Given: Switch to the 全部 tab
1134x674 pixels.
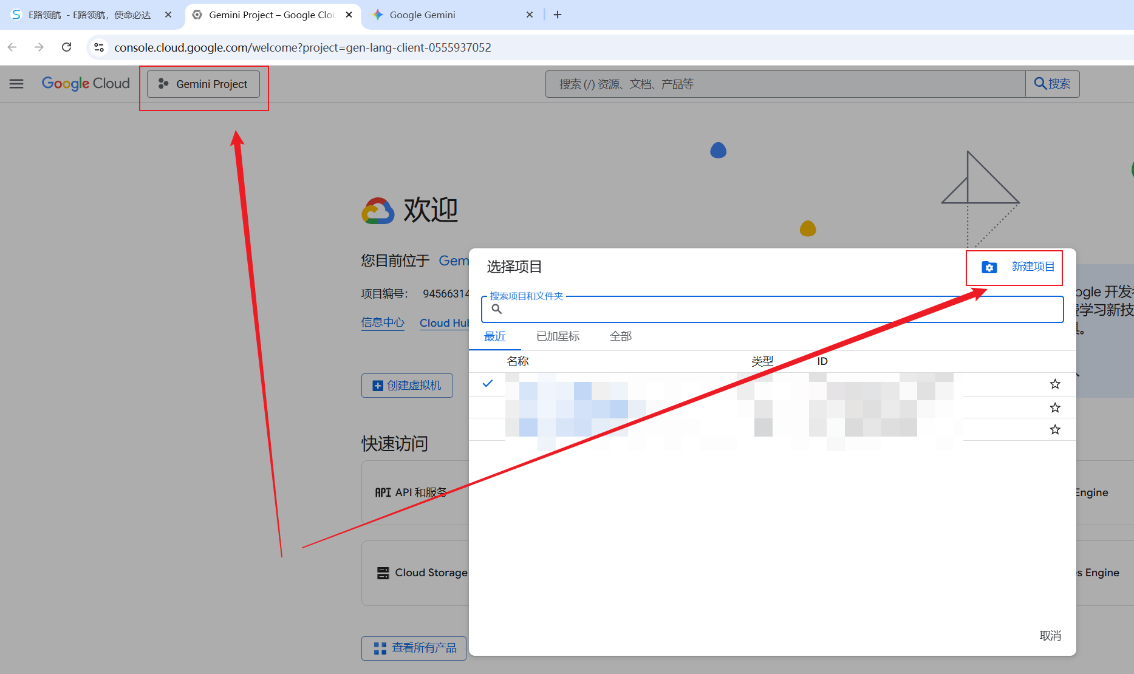Looking at the screenshot, I should (620, 336).
